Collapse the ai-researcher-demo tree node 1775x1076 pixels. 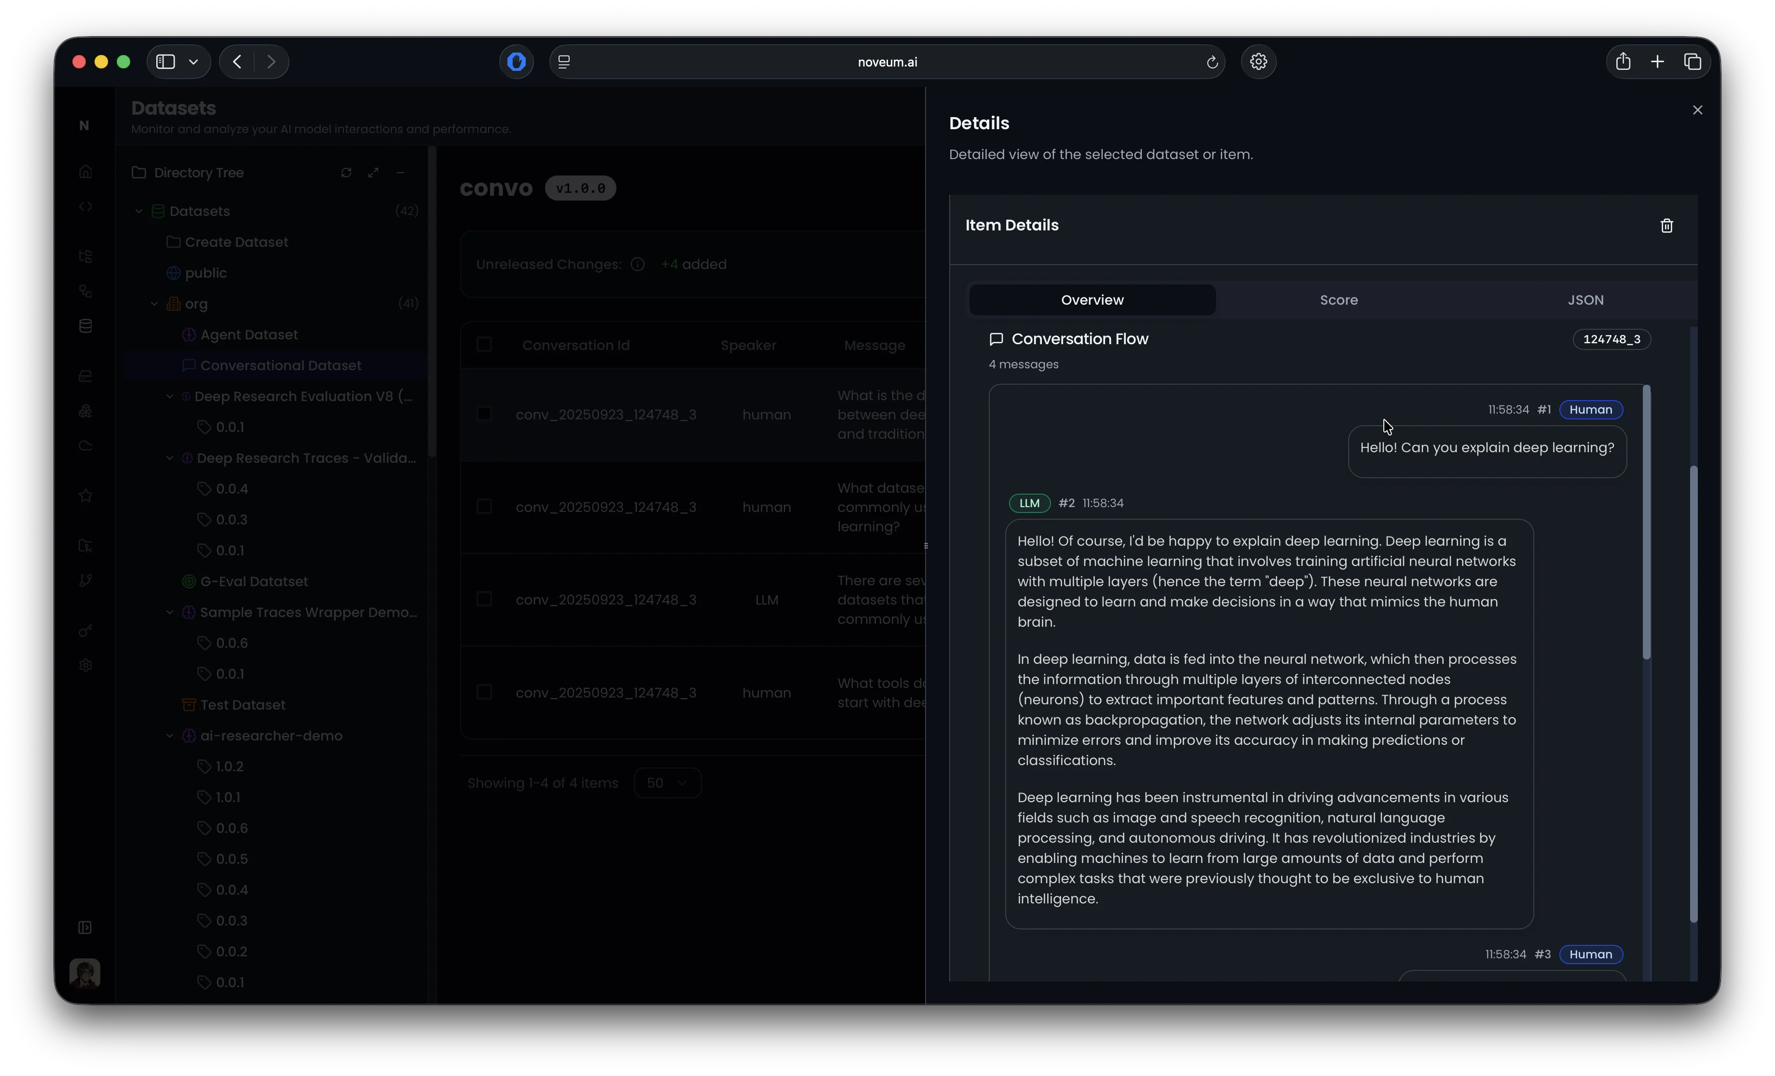tap(170, 736)
